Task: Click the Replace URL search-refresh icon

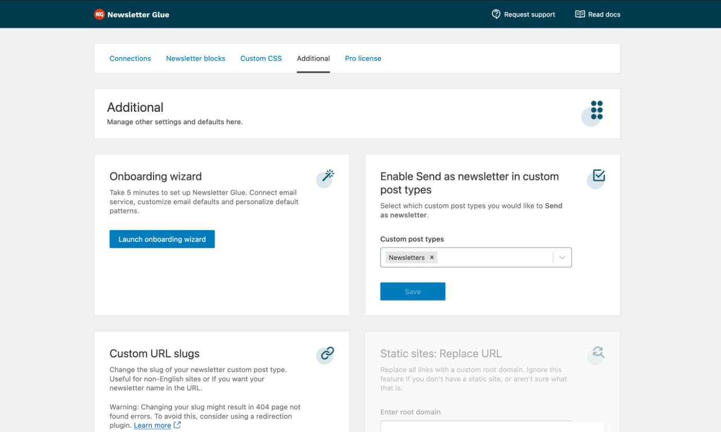Action: (598, 353)
